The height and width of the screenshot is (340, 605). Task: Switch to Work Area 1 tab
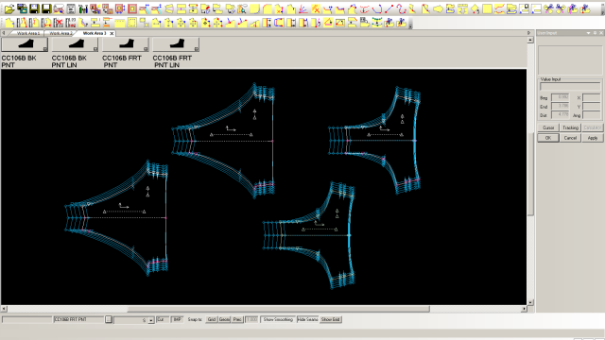[27, 34]
